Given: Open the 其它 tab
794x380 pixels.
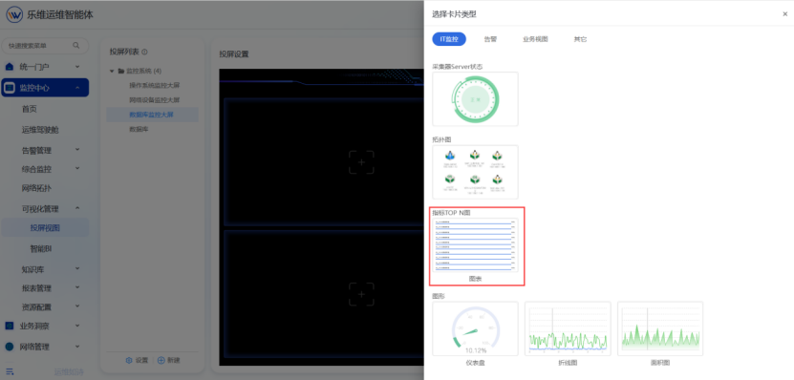Looking at the screenshot, I should coord(580,39).
